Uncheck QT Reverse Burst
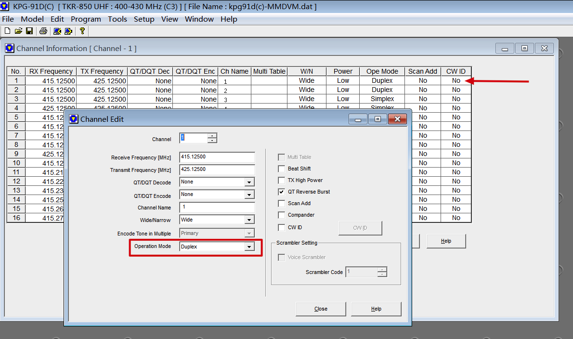 [281, 192]
